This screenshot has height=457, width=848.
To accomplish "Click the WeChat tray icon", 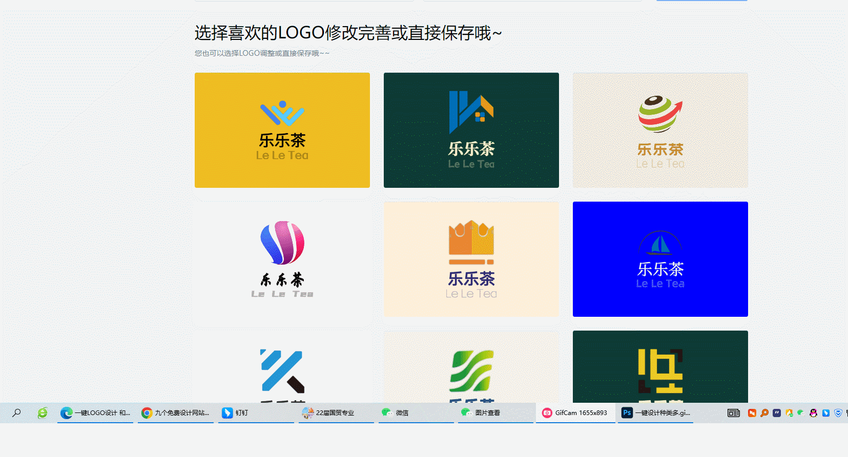I will tap(801, 413).
